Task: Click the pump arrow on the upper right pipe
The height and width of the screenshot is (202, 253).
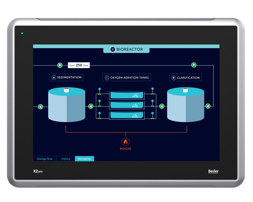Action: (194, 65)
